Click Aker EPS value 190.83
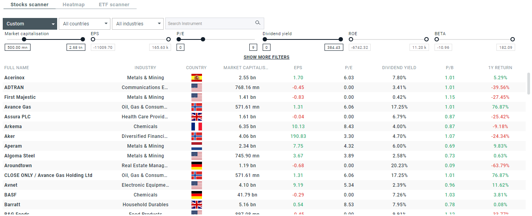The image size is (532, 216). [x=299, y=136]
